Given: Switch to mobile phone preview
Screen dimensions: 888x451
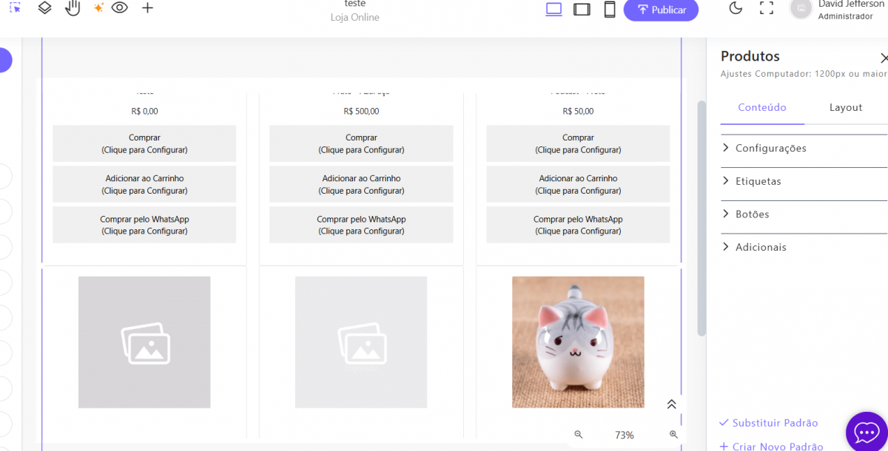Looking at the screenshot, I should point(610,10).
